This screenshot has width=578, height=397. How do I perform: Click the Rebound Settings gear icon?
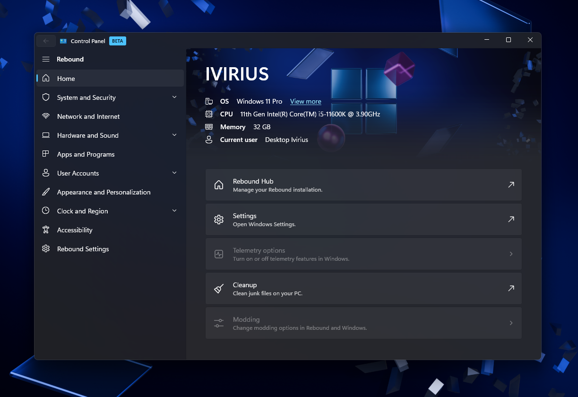[x=46, y=249]
